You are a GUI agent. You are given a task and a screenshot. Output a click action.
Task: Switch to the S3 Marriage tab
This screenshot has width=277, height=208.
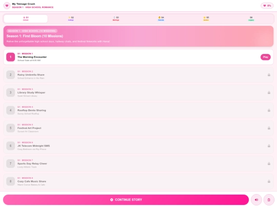pos(116,18)
